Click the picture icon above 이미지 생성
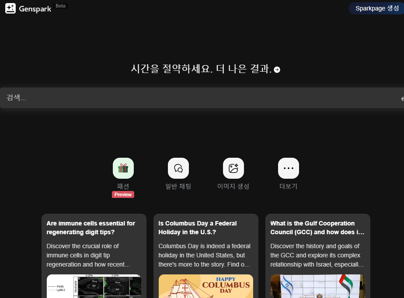Screen dimensions: 404x298 [233, 168]
